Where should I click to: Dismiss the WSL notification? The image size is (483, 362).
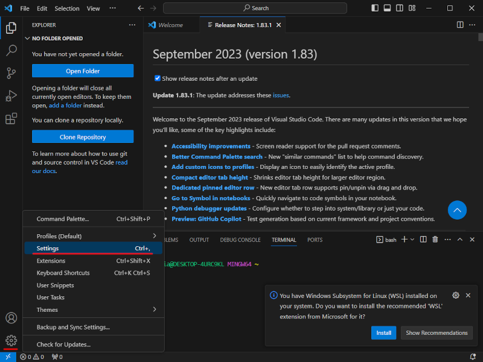click(x=469, y=296)
